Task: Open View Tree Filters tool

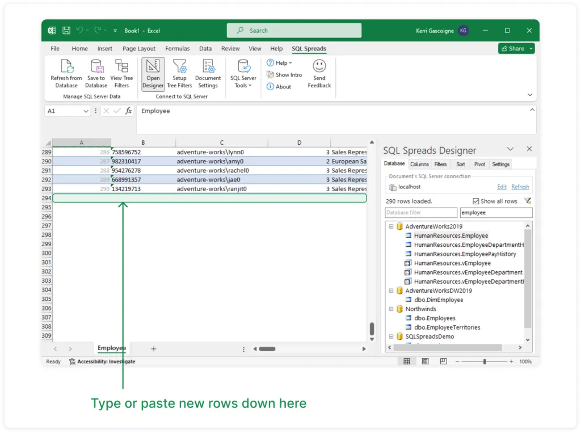Action: pyautogui.click(x=121, y=67)
